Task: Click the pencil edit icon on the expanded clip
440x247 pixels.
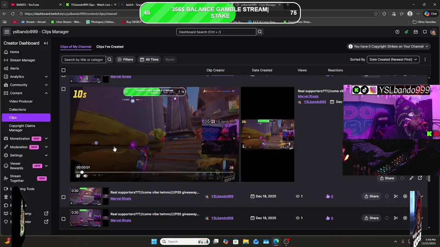Action: pyautogui.click(x=411, y=178)
